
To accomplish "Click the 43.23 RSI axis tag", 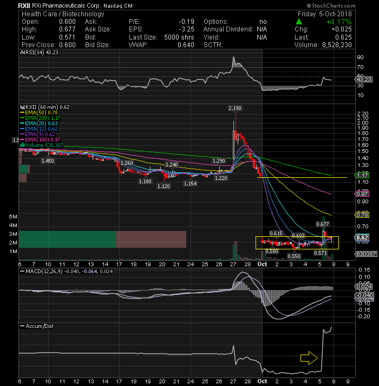I will click(363, 80).
